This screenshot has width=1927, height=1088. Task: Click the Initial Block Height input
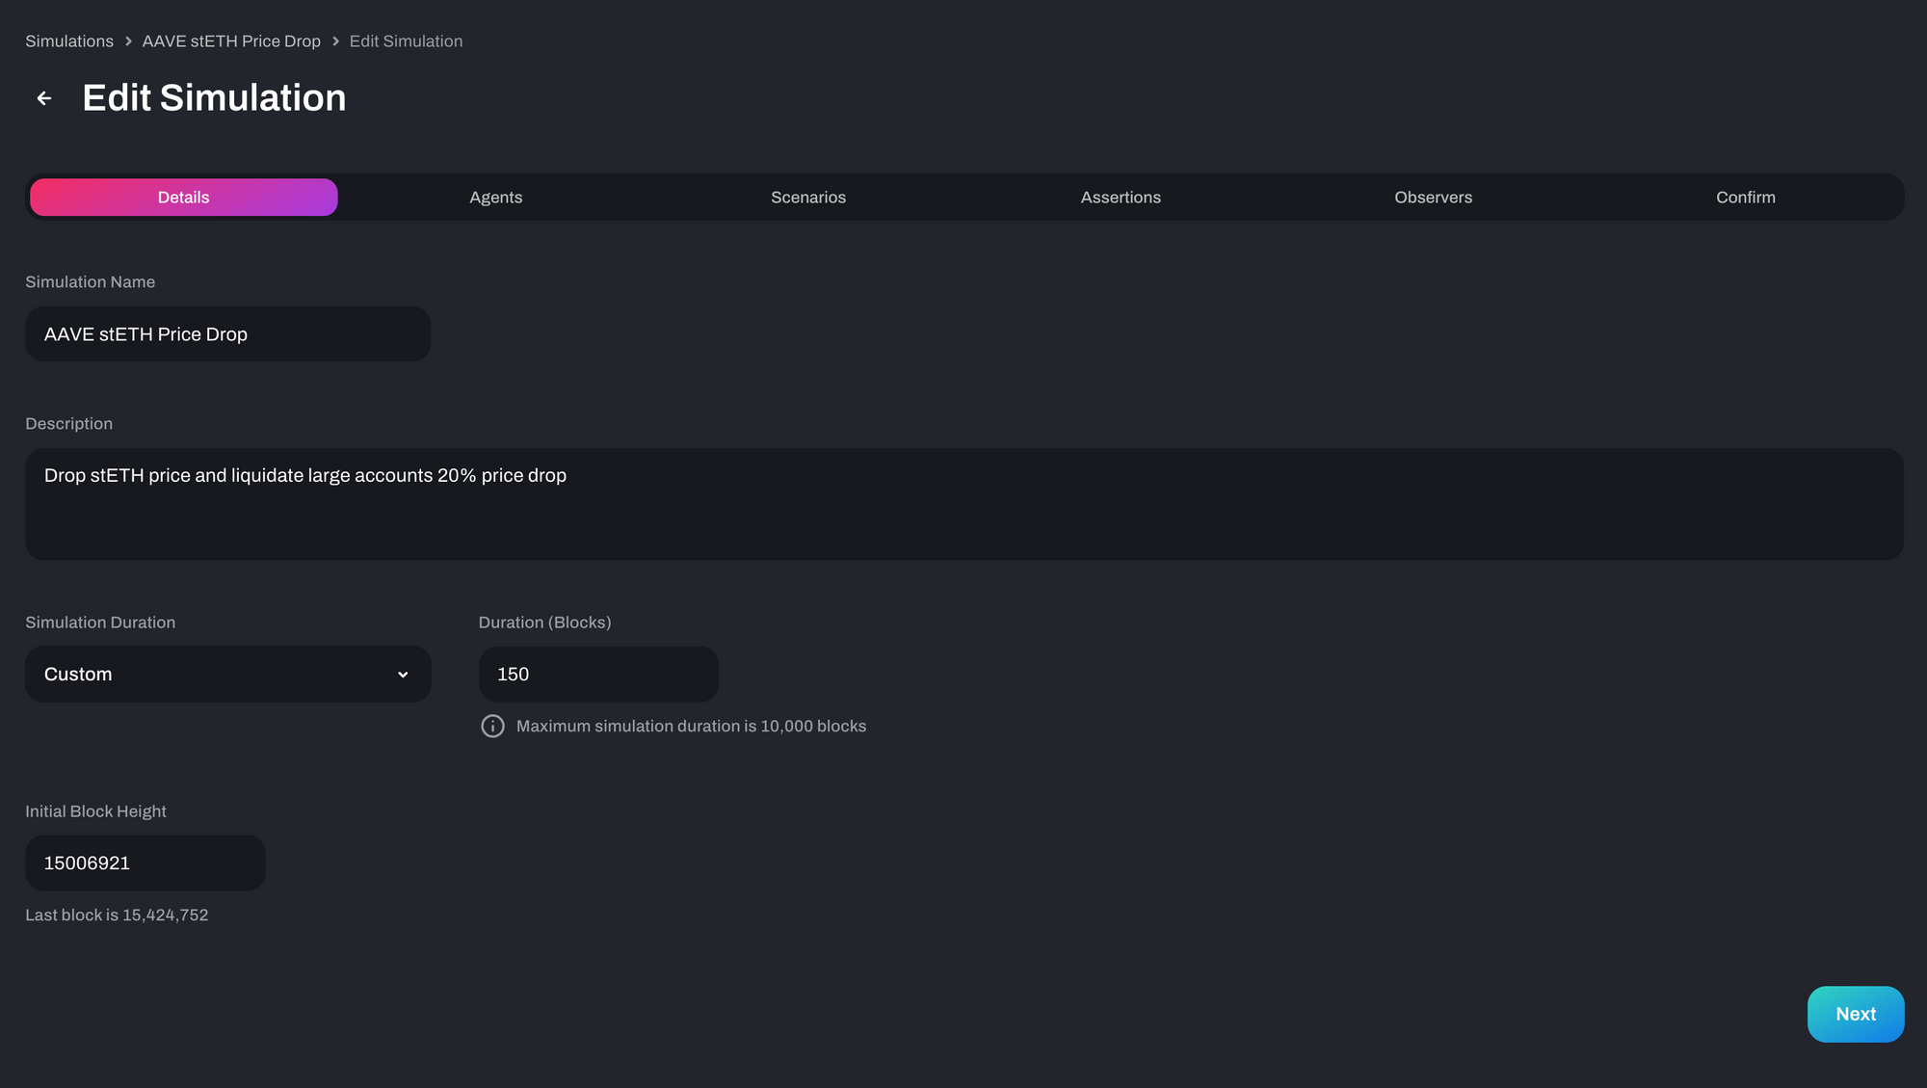(x=145, y=863)
